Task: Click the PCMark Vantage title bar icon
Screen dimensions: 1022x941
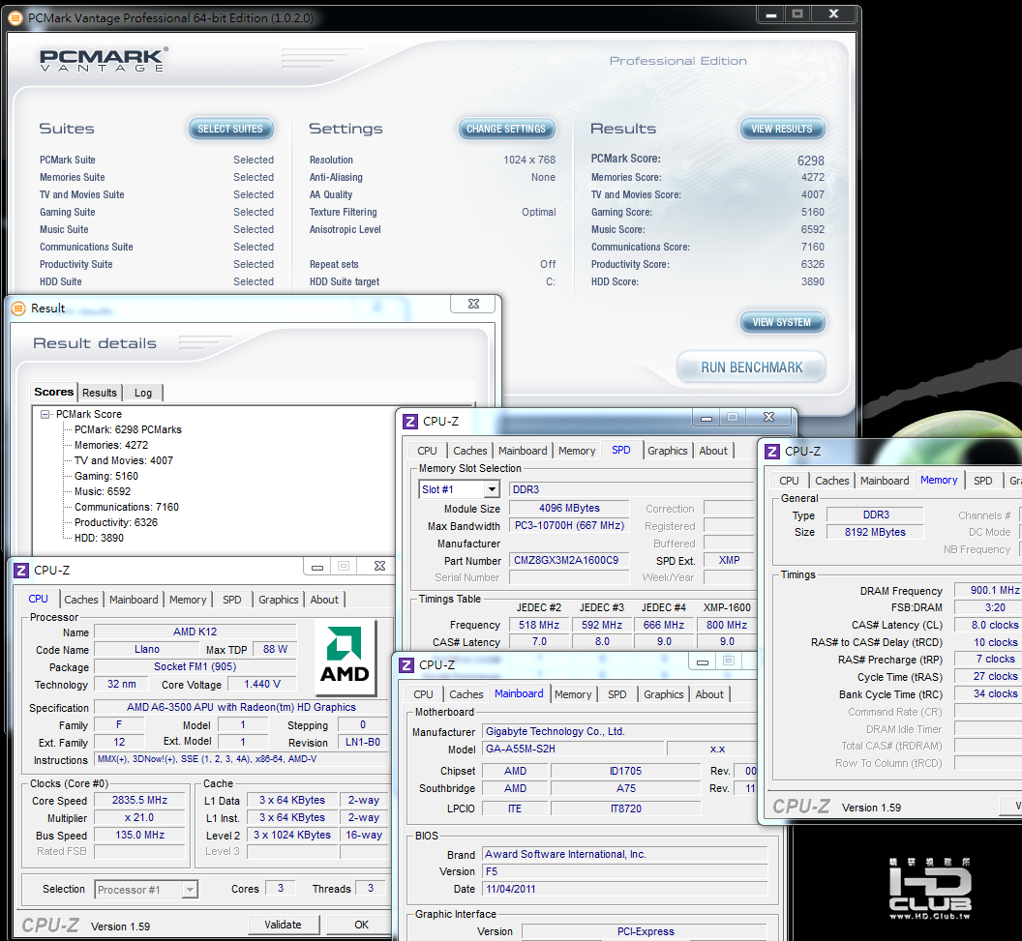Action: coord(15,17)
